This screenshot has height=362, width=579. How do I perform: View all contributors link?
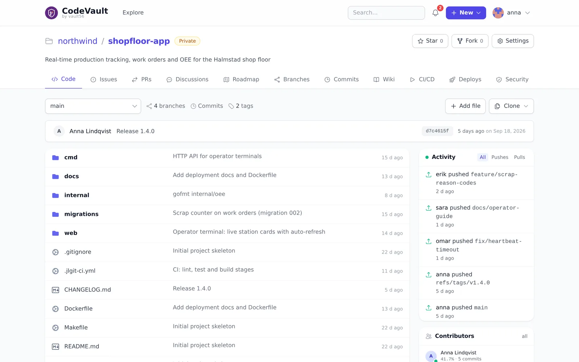pos(524,336)
